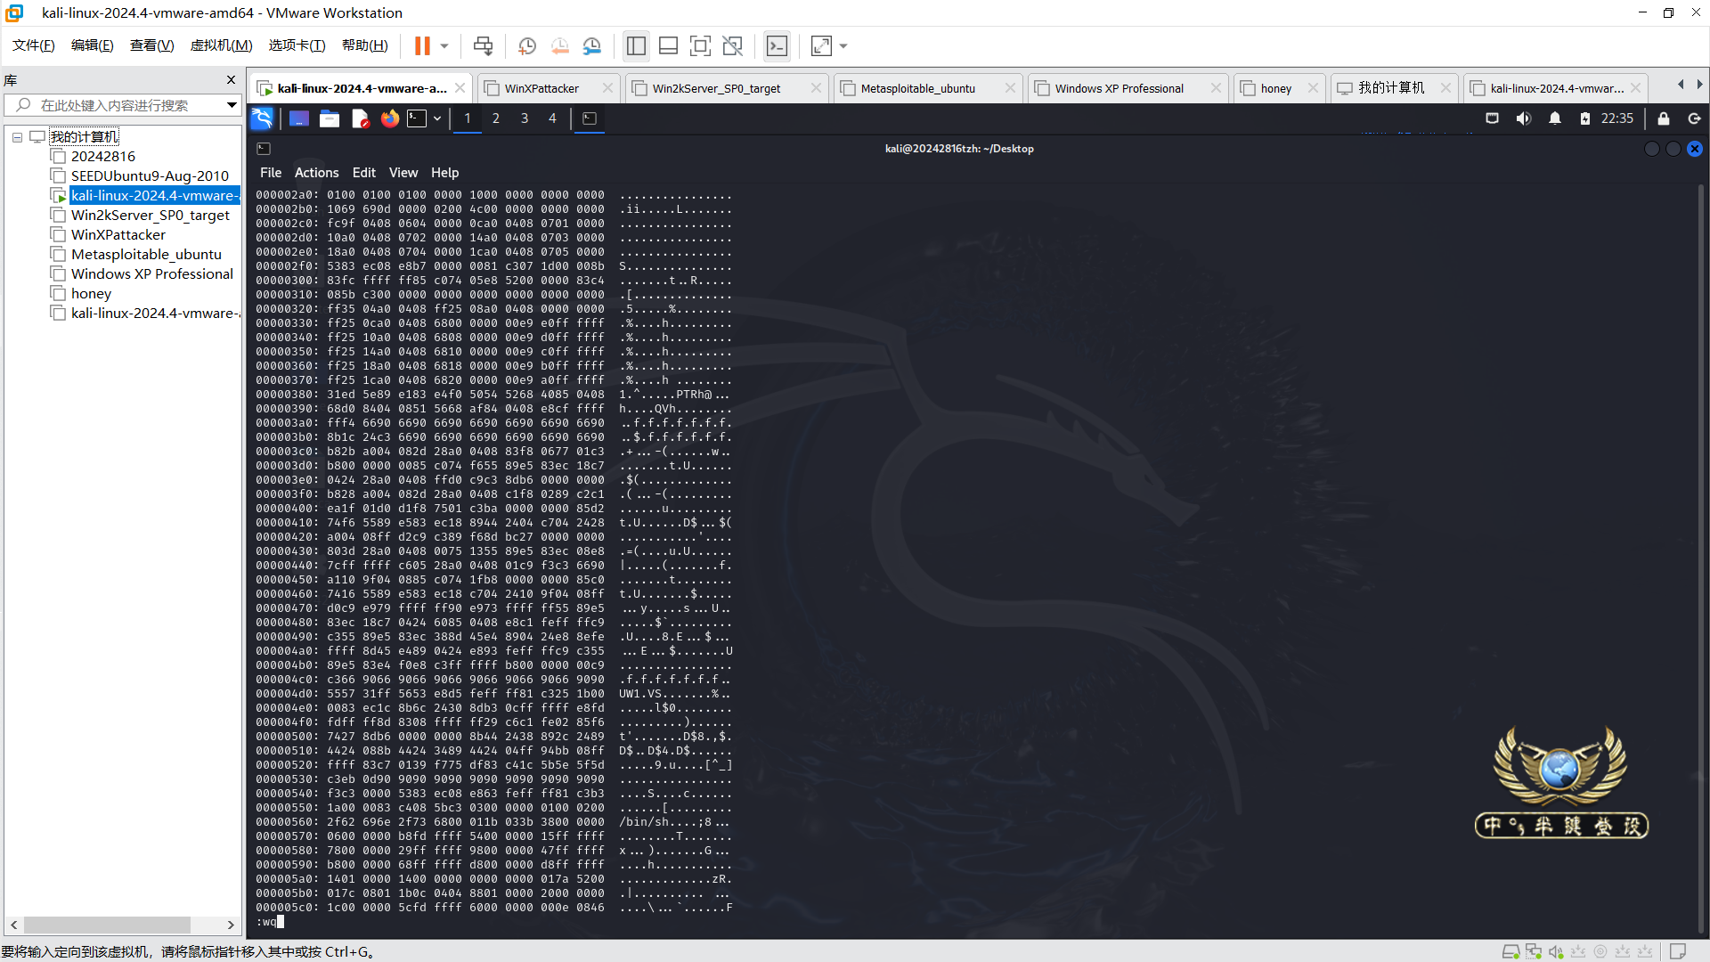The image size is (1710, 962).
Task: Open the 虚拟机(M) menu
Action: 221,45
